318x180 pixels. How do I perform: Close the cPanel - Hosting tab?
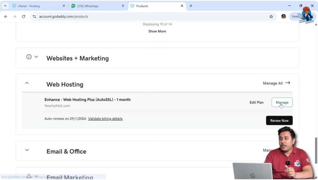click(64, 6)
